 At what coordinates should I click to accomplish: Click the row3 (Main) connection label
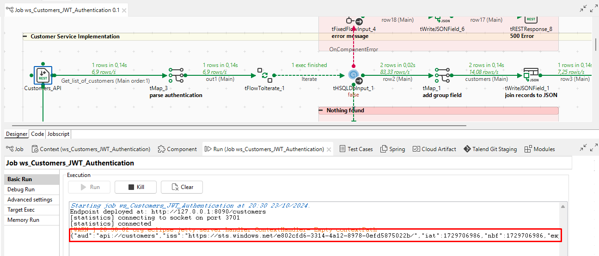coord(575,79)
